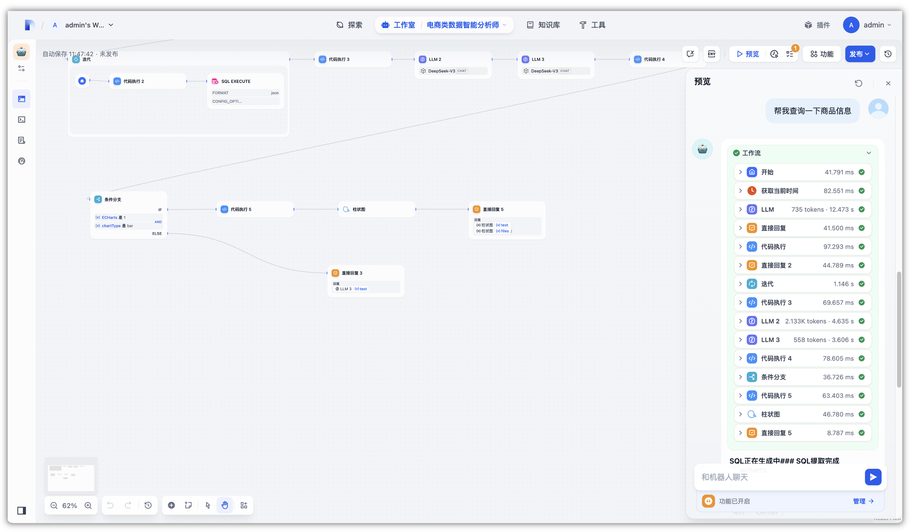Toggle the bottom-left sidebar panel icon
The height and width of the screenshot is (532, 912).
click(22, 511)
